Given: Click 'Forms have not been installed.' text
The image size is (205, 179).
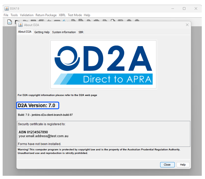Looking at the screenshot, I should pyautogui.click(x=40, y=144).
